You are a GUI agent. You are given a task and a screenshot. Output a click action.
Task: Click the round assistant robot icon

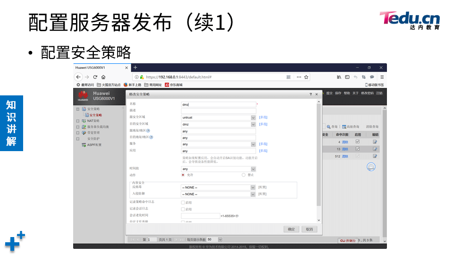[371, 167]
